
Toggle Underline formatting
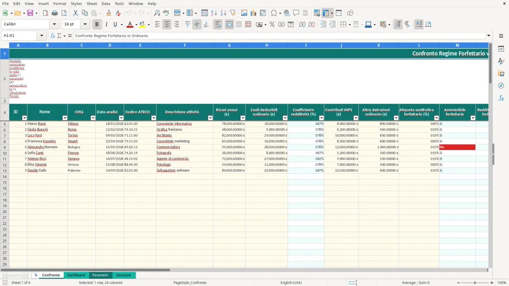click(115, 25)
